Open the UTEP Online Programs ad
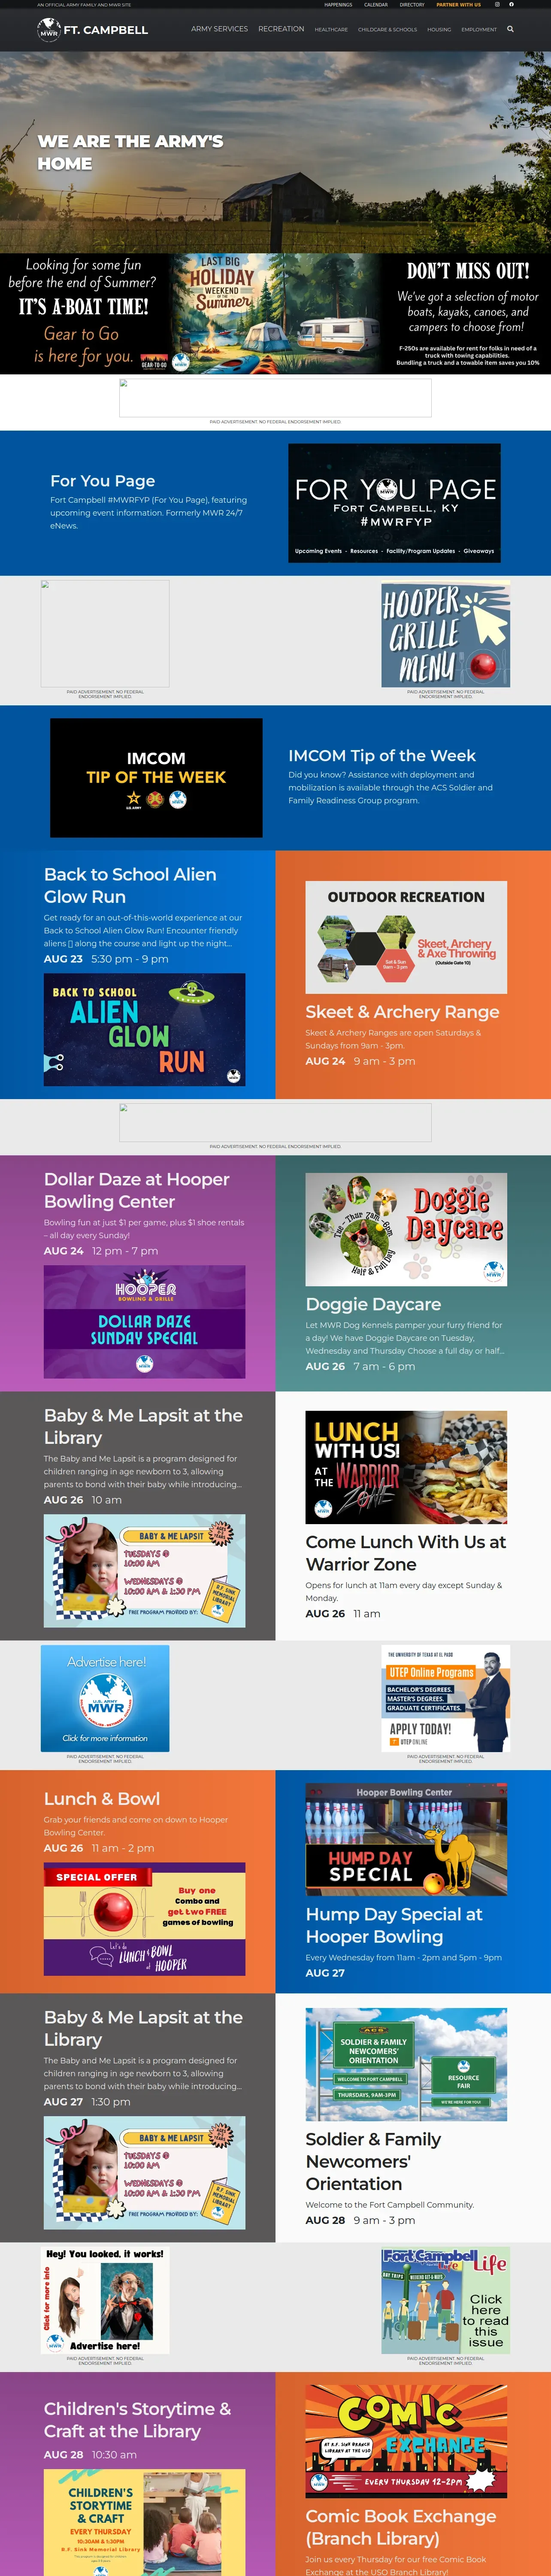Viewport: 551px width, 2576px height. pyautogui.click(x=445, y=1698)
